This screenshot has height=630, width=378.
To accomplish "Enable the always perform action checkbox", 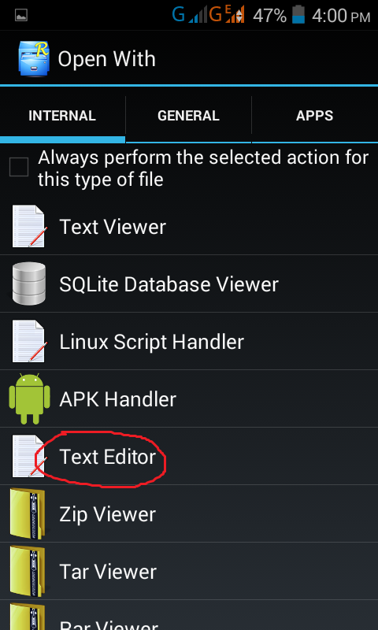I will pyautogui.click(x=19, y=167).
